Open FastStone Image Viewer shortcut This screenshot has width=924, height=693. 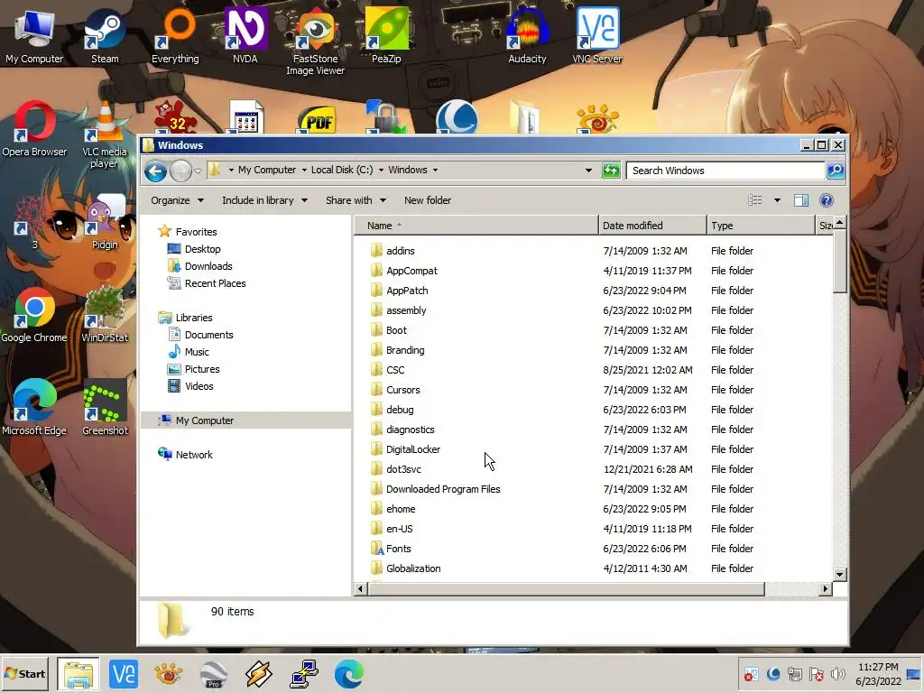click(x=315, y=42)
